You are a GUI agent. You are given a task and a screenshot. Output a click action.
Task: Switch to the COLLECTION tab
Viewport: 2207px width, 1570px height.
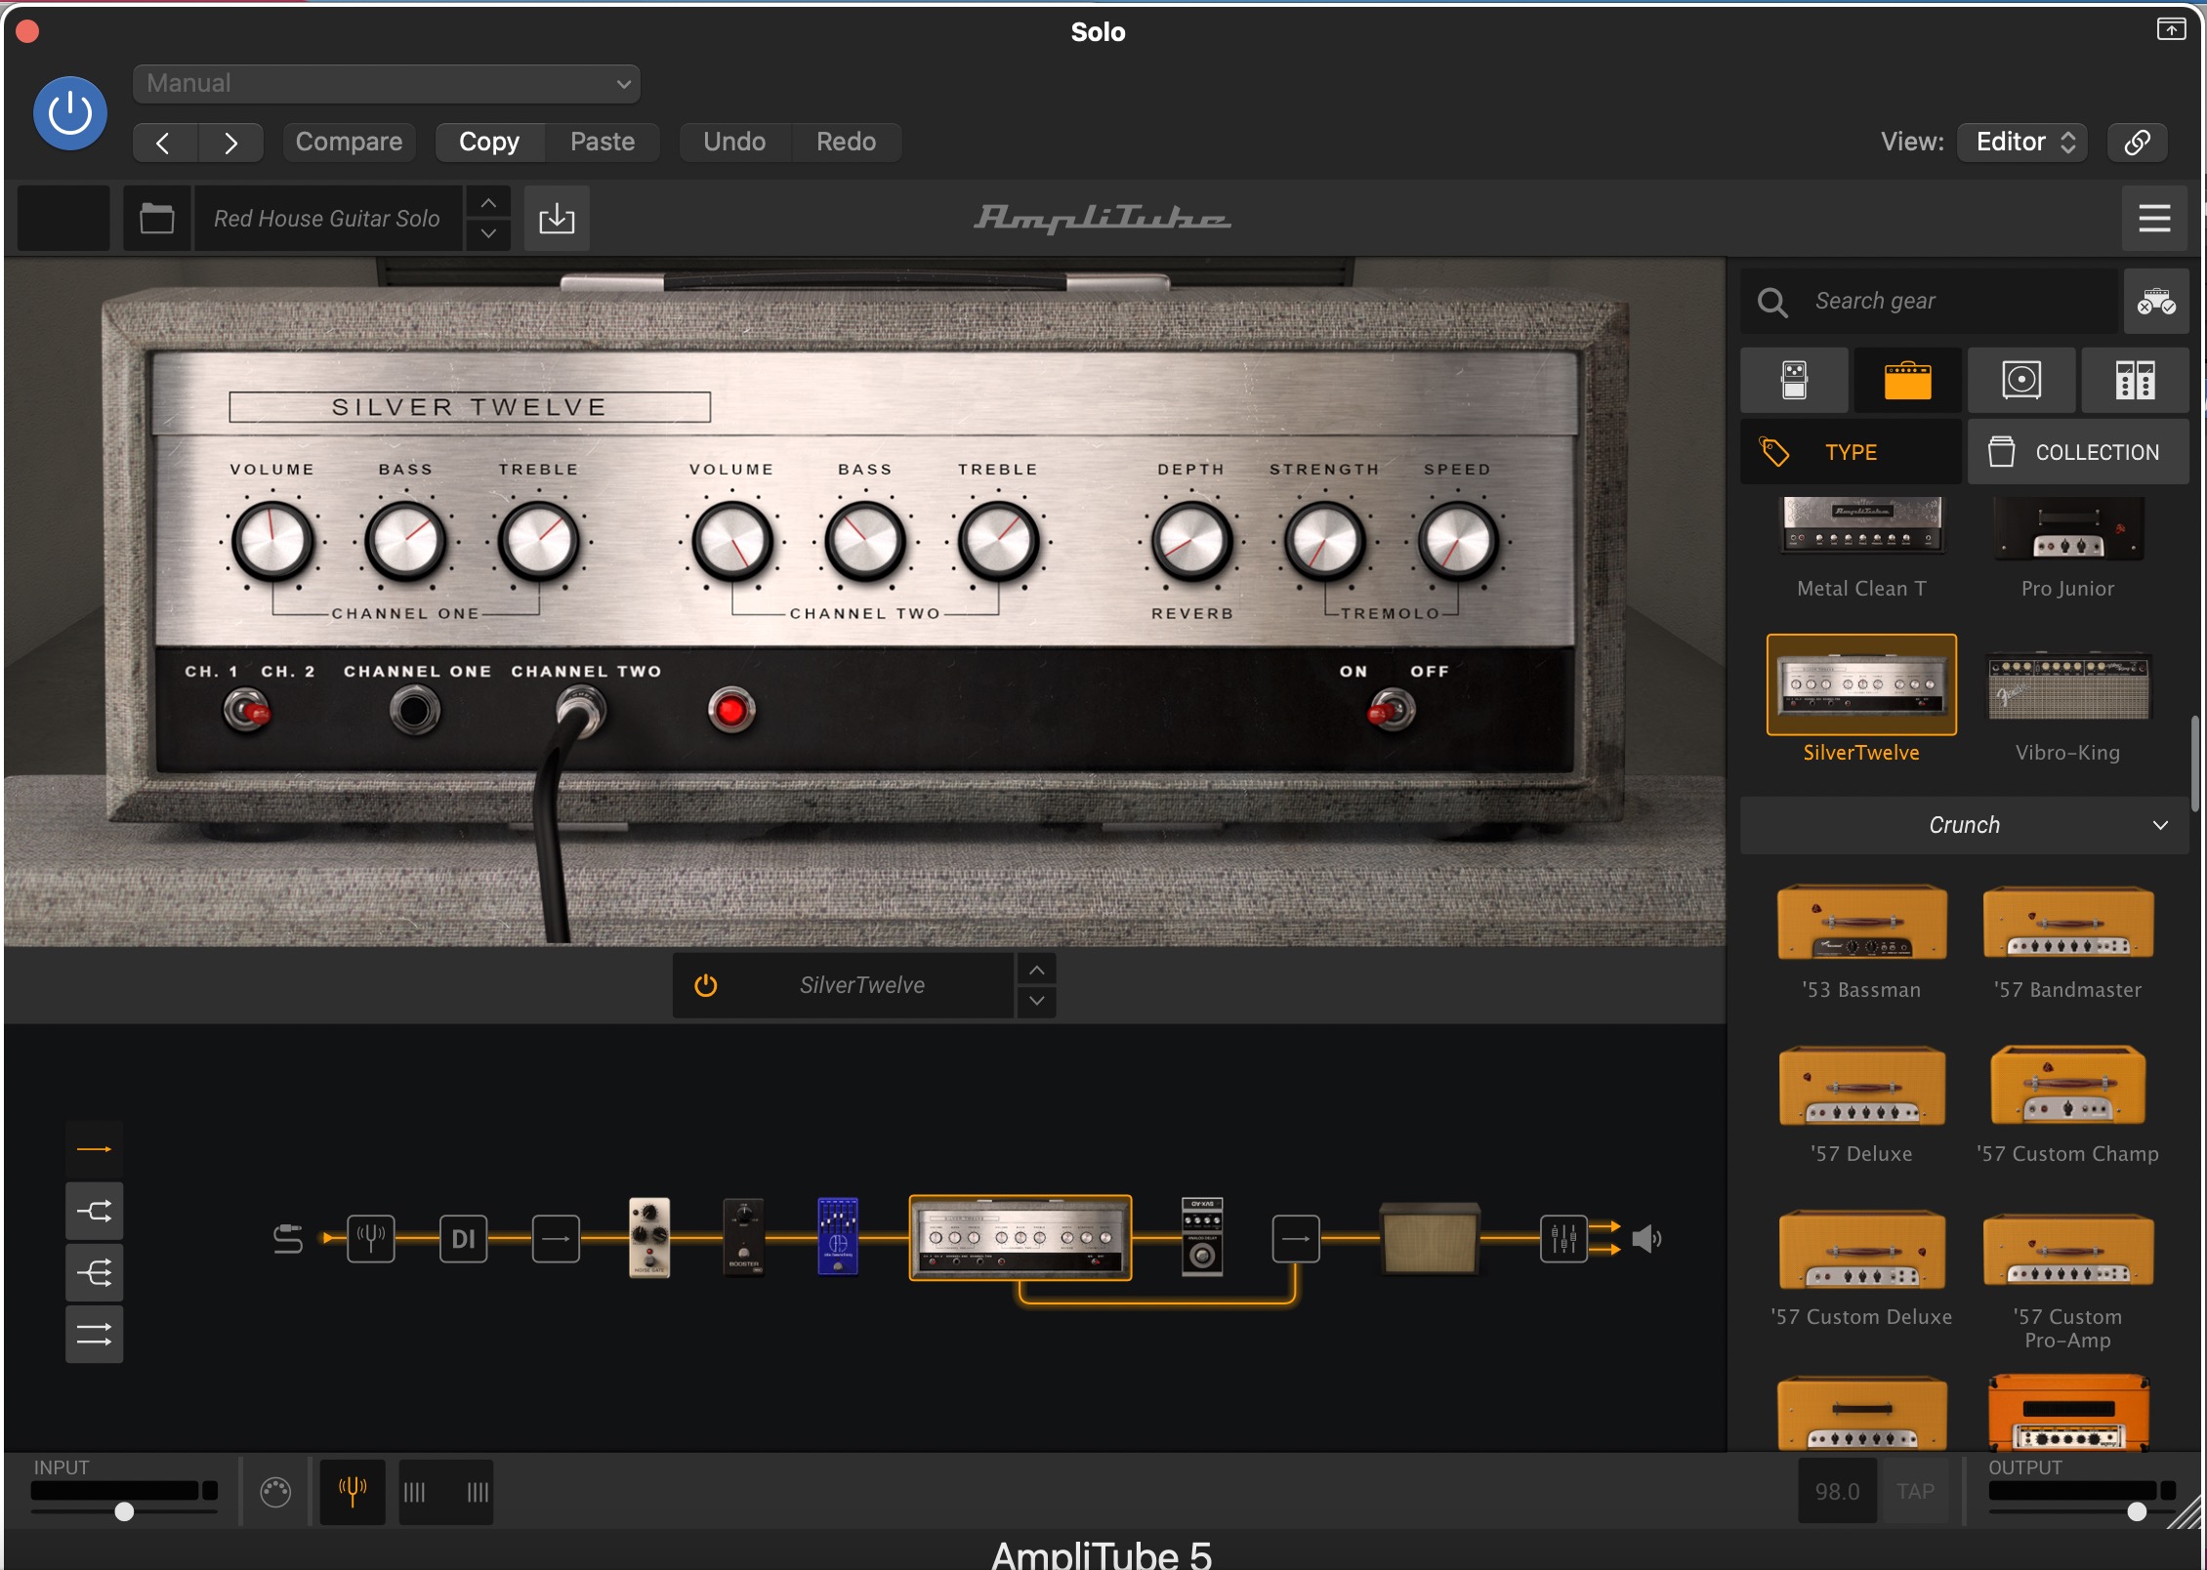tap(2077, 452)
